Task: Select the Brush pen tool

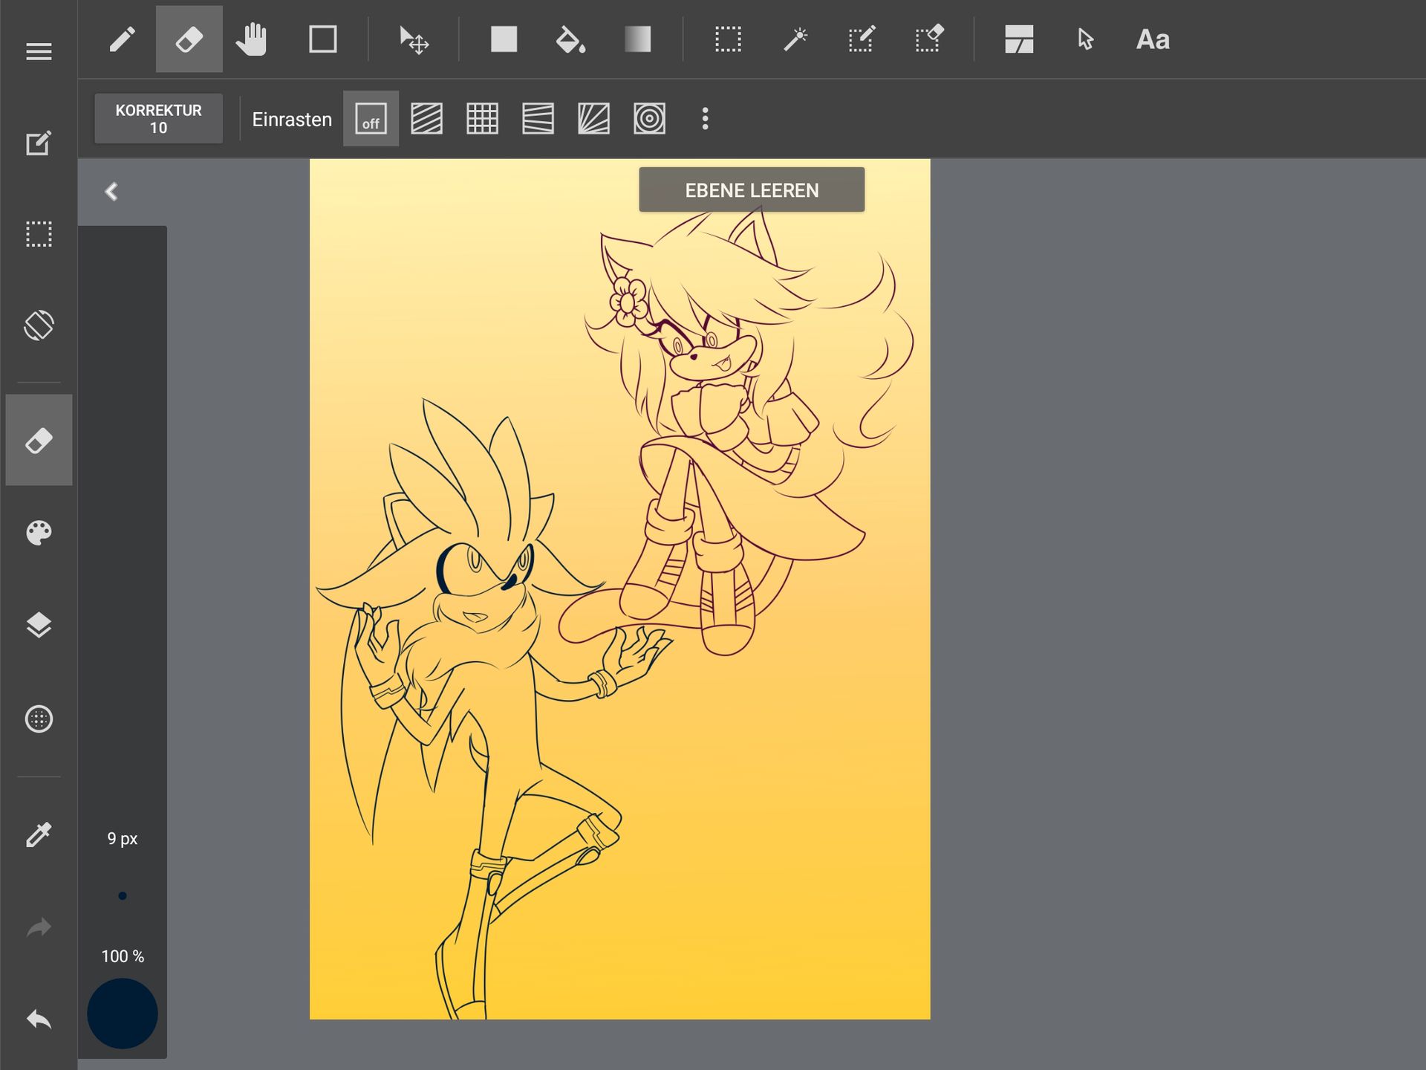Action: tap(123, 39)
